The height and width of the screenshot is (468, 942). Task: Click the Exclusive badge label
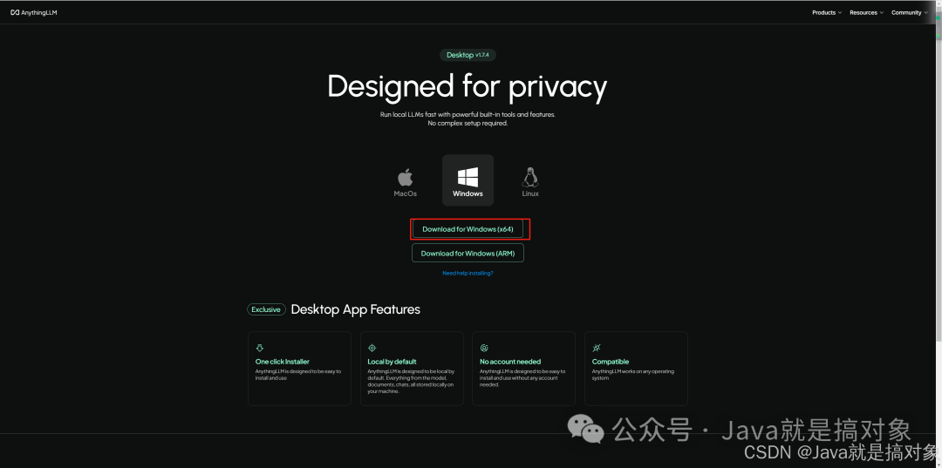pos(265,309)
